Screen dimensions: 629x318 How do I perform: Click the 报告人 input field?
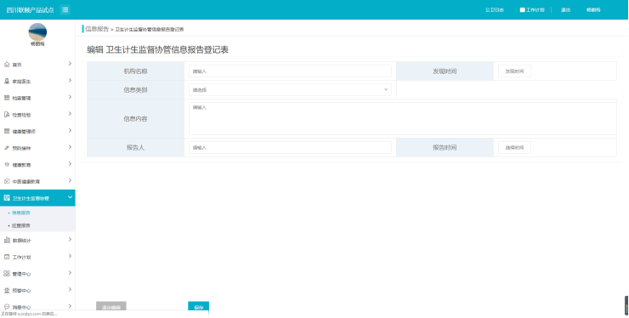290,147
